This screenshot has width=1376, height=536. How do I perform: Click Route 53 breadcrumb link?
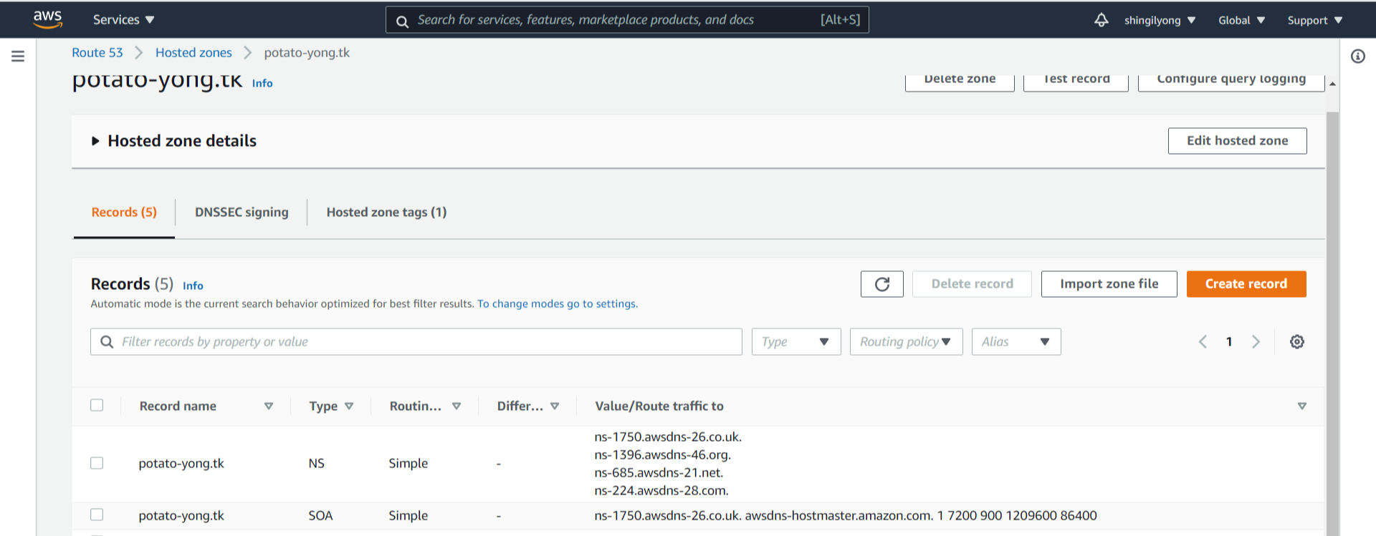[97, 53]
